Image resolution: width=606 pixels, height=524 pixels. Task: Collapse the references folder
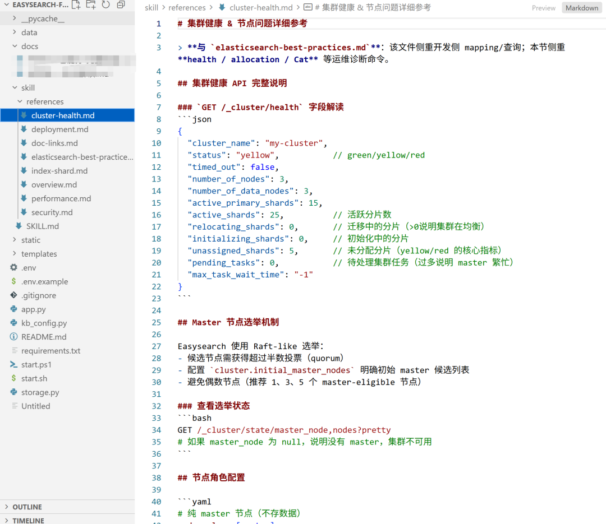(x=20, y=101)
